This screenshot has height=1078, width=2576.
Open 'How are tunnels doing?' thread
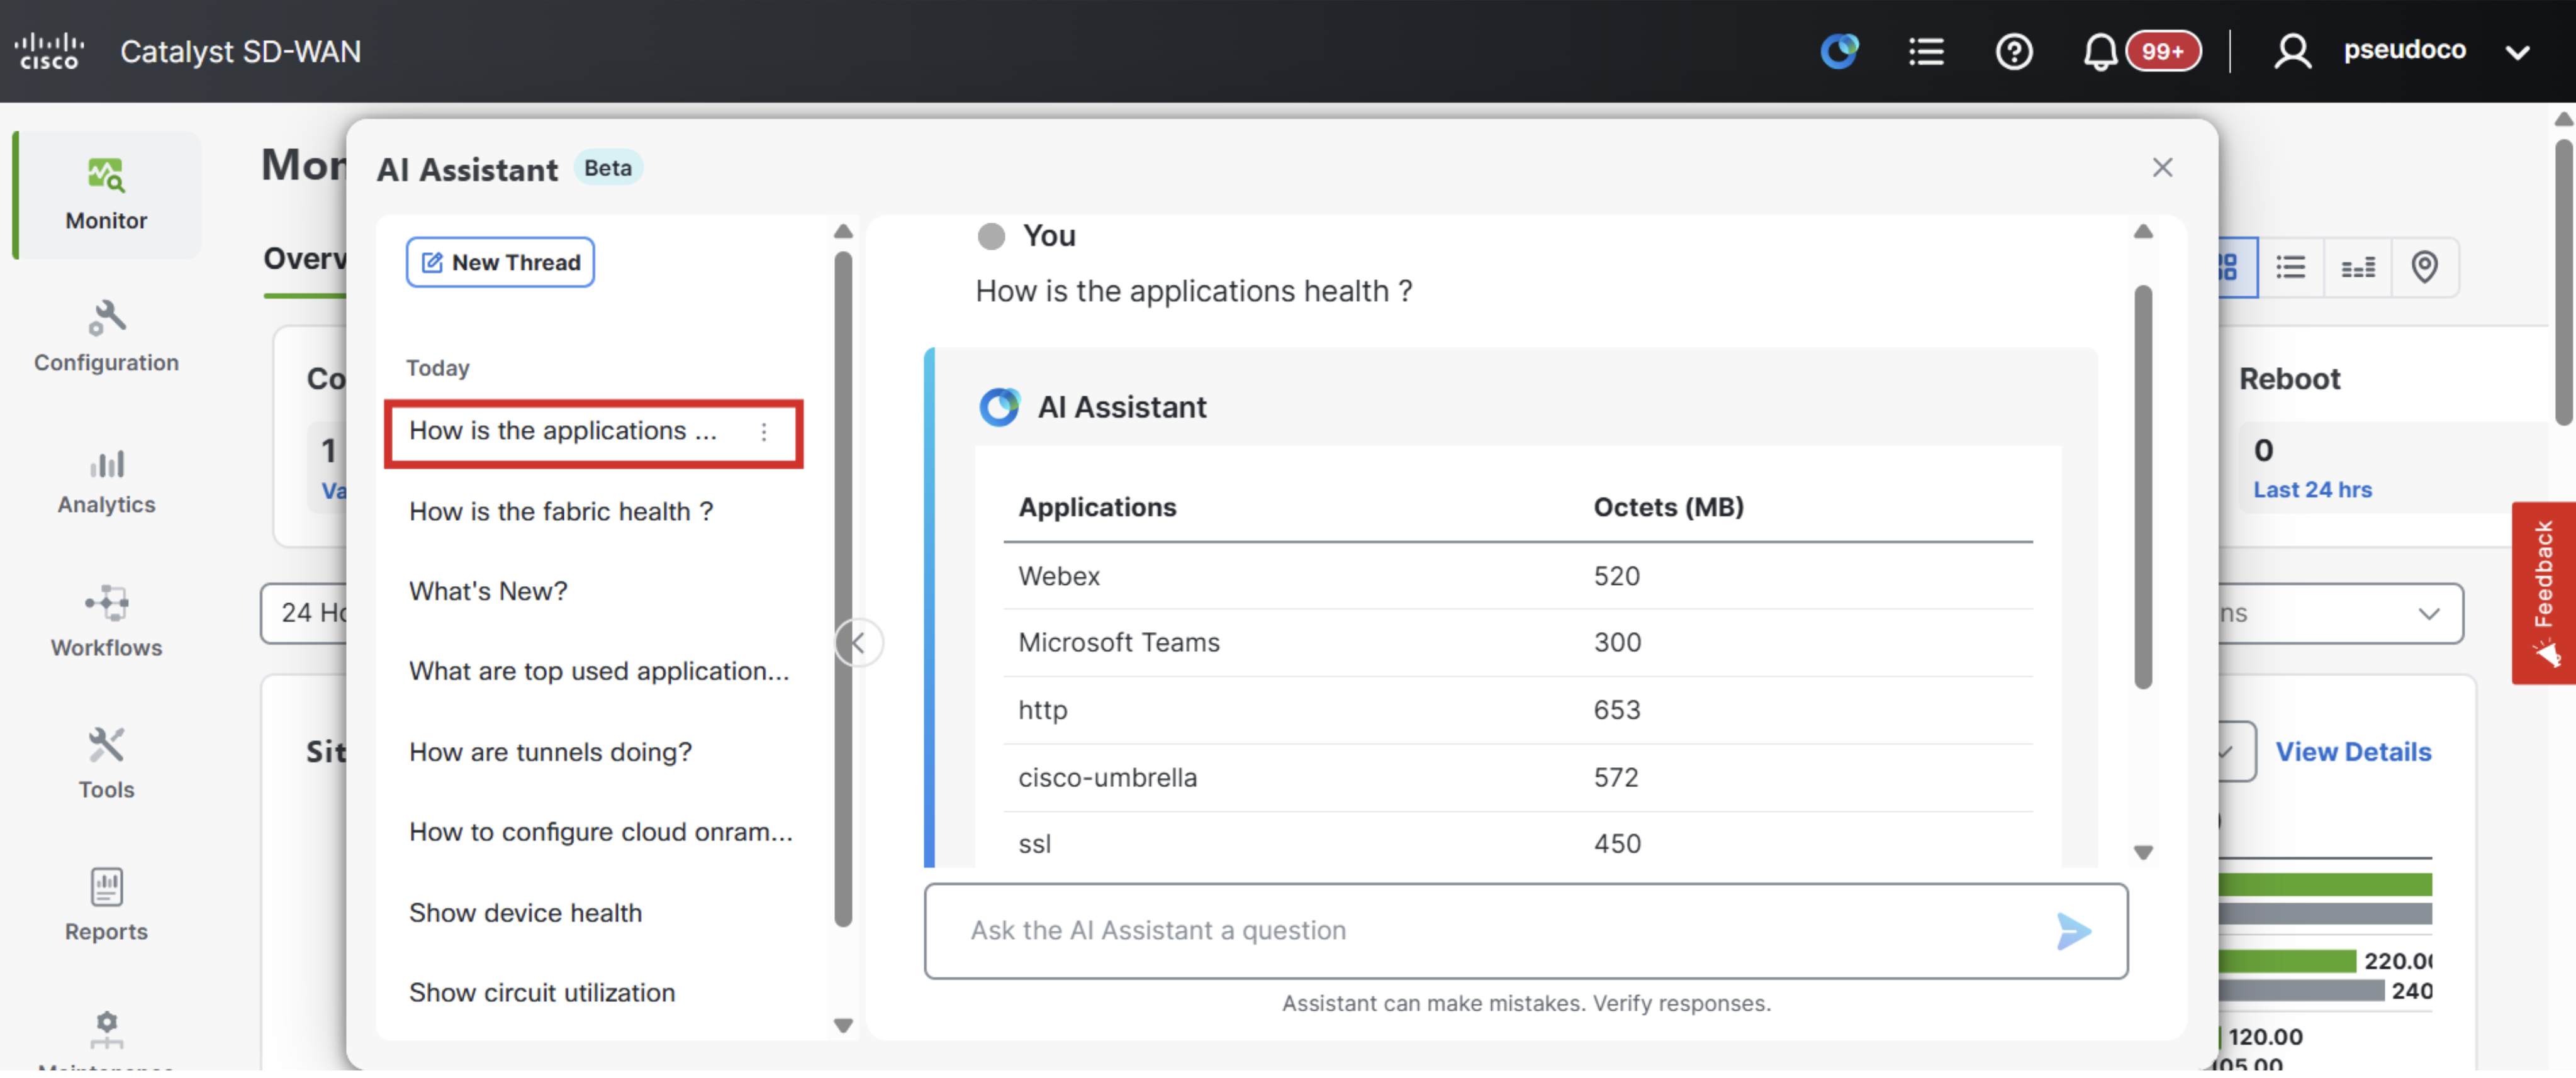click(x=550, y=752)
